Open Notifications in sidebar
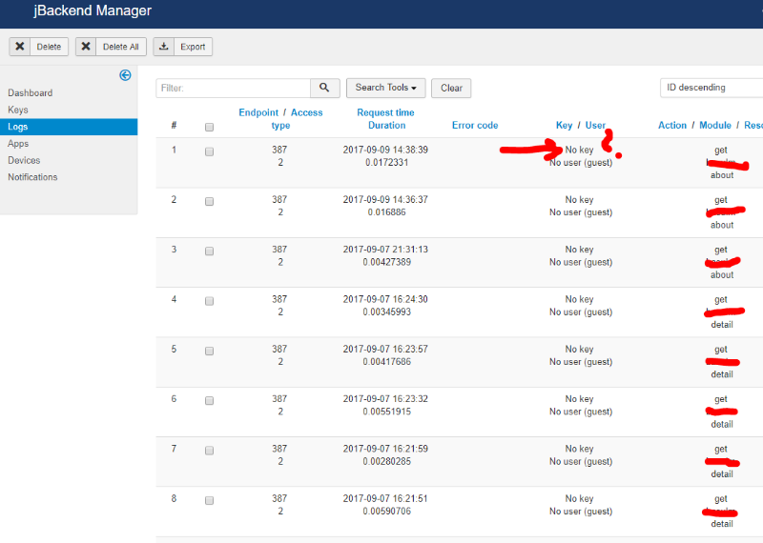This screenshot has width=763, height=543. pyautogui.click(x=32, y=177)
